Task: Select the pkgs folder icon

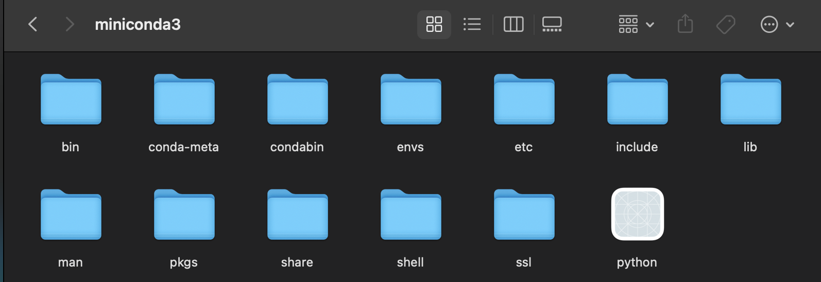Action: click(x=184, y=215)
